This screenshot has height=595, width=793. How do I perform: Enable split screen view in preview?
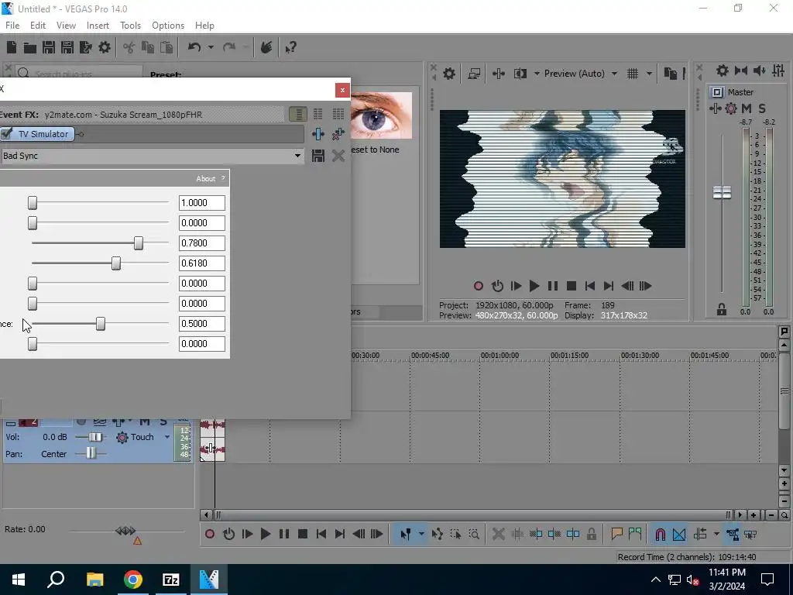(520, 74)
